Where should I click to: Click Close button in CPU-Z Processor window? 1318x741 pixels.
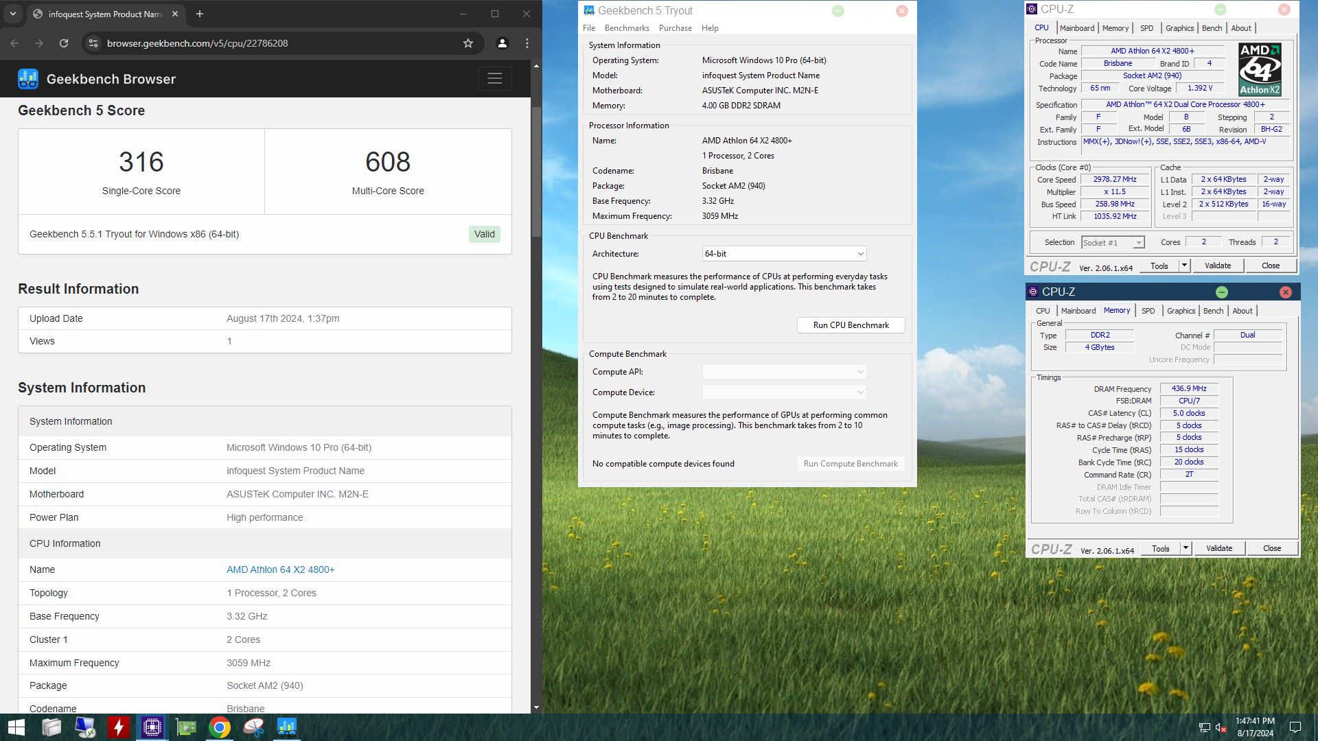(1271, 266)
